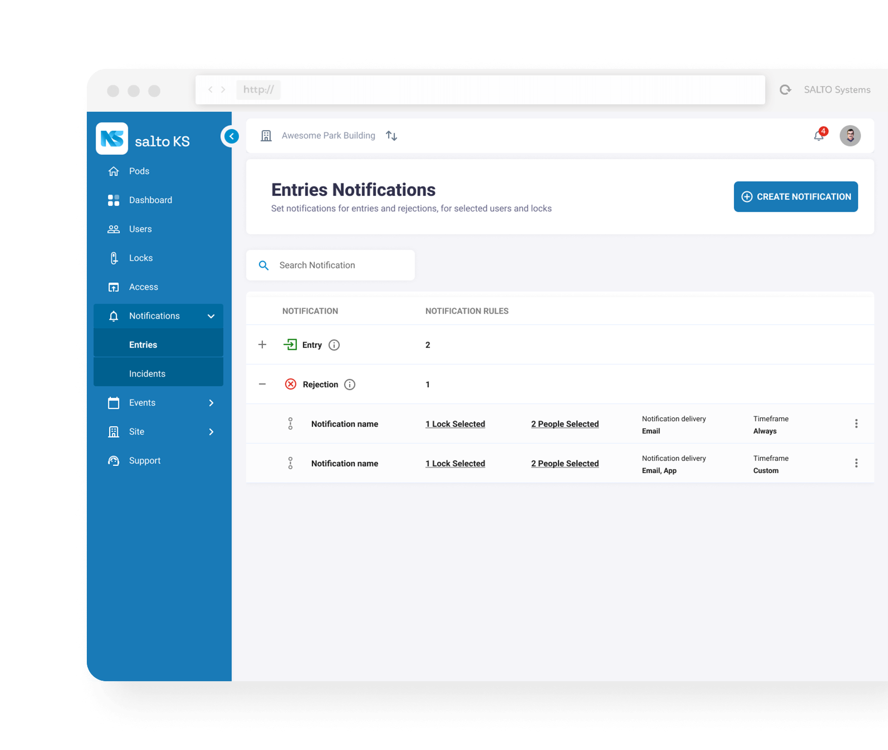
Task: Open the user profile avatar
Action: click(x=850, y=136)
